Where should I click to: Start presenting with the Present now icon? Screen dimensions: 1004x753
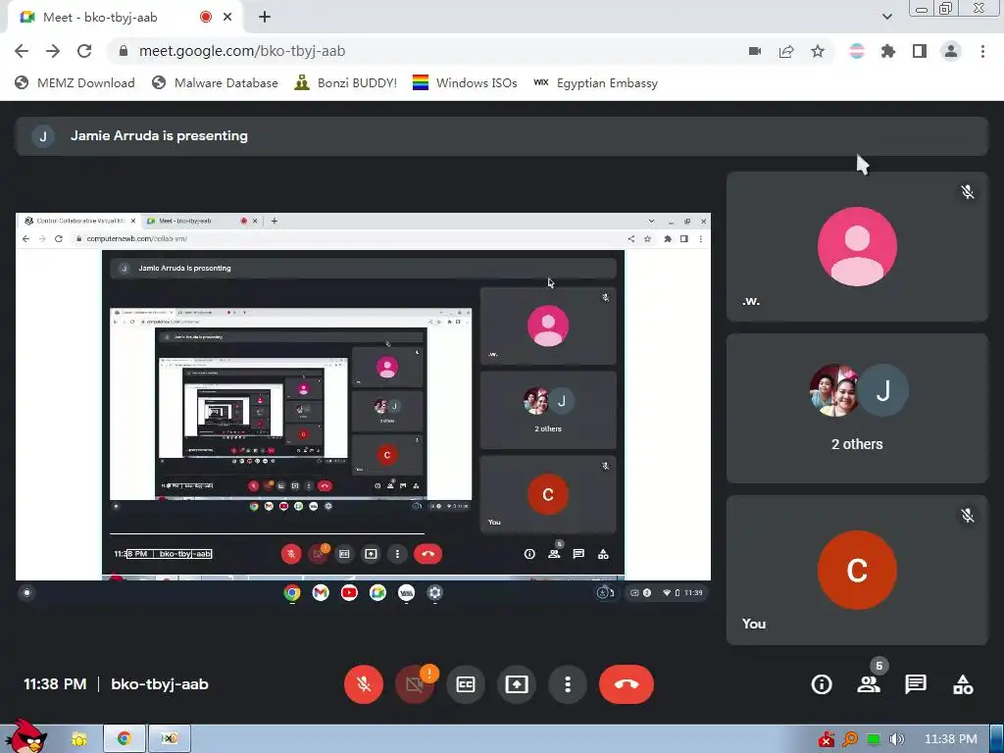pyautogui.click(x=517, y=683)
